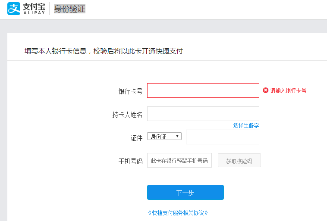
Task: Click the 身份验证 page title
Action: 69,9
